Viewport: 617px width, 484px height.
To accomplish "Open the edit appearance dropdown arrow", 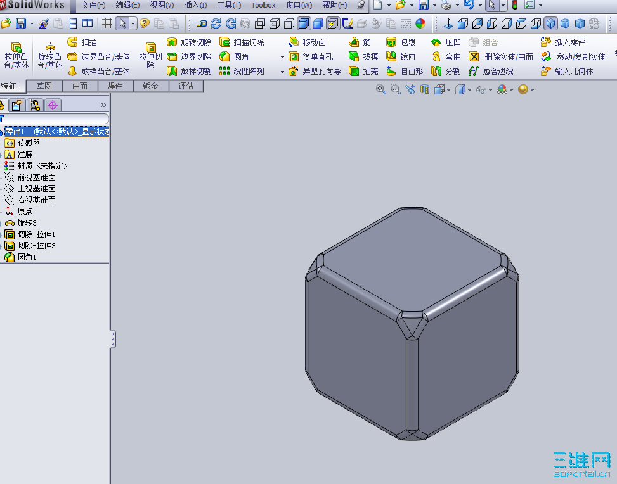I will click(511, 91).
